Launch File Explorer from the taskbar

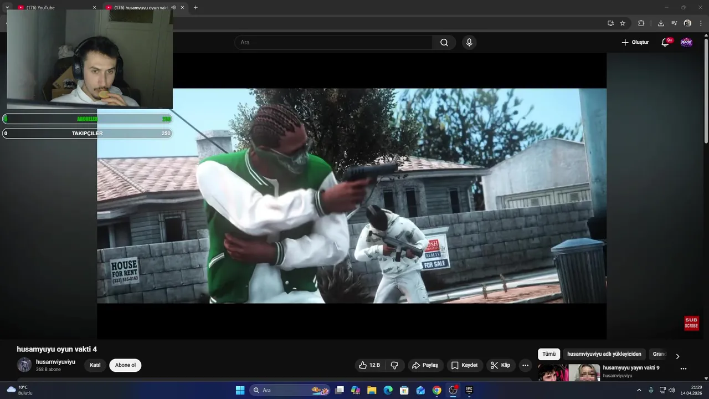(x=372, y=390)
